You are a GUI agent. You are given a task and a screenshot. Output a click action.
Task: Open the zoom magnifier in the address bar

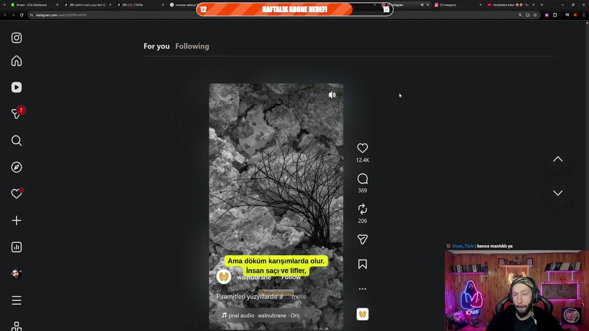(520, 15)
